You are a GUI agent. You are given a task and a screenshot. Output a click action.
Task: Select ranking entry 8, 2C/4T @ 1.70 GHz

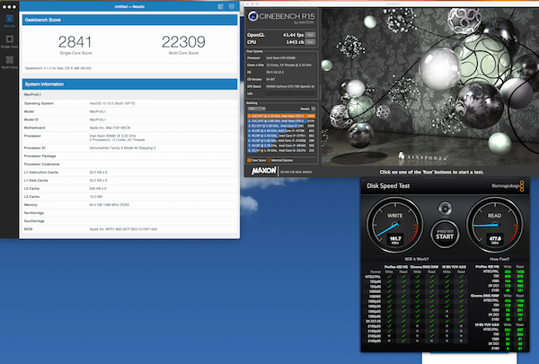(x=281, y=150)
